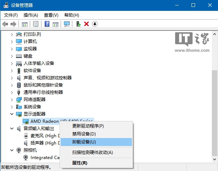Select the 通用串行总线控制器 USB icon
This screenshot has width=218, height=171.
coord(19,92)
